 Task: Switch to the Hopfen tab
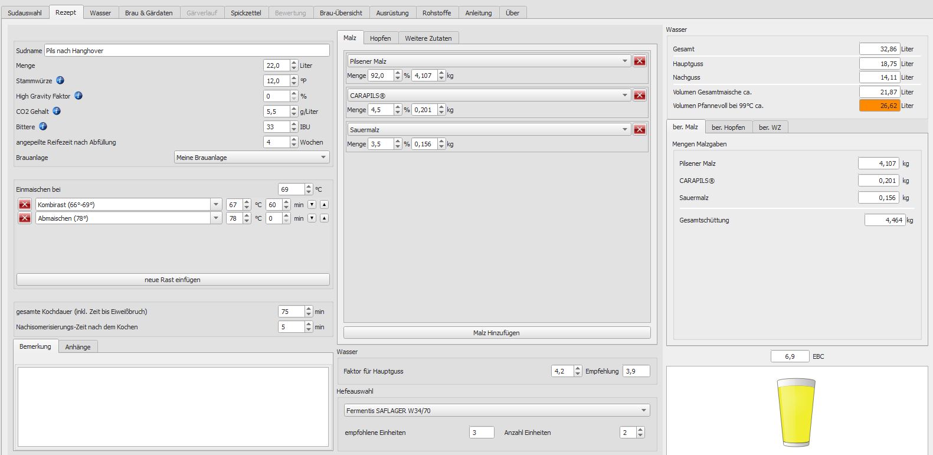(380, 38)
